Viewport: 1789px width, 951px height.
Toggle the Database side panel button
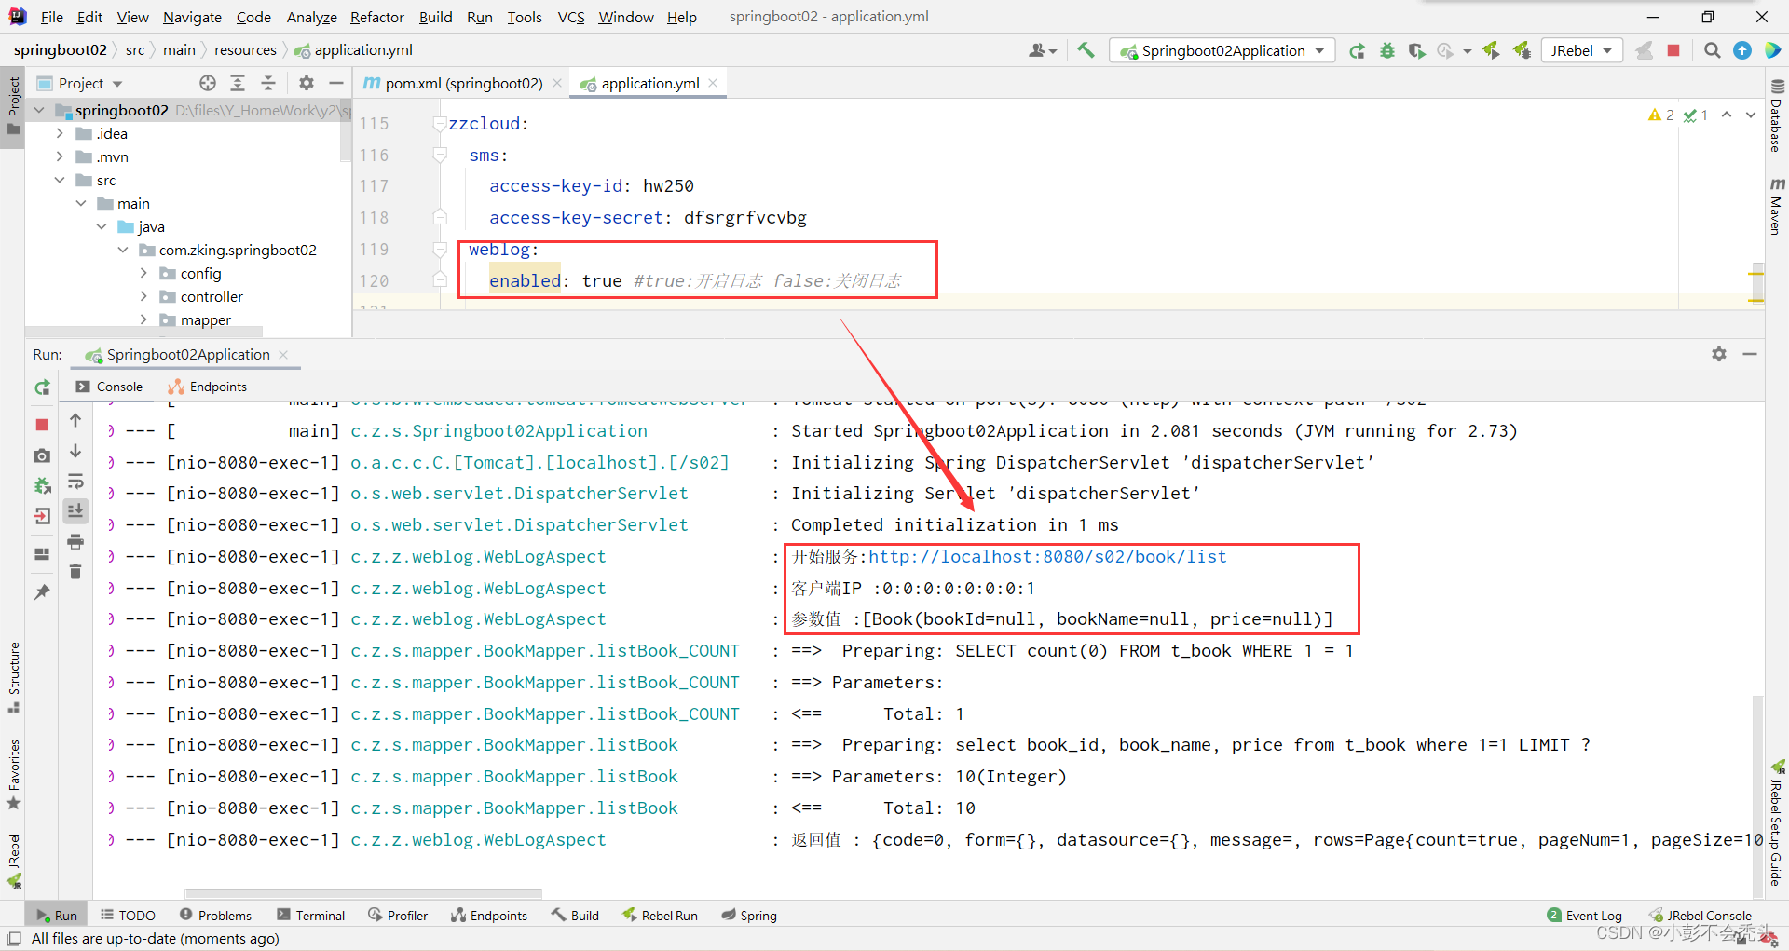click(1777, 116)
